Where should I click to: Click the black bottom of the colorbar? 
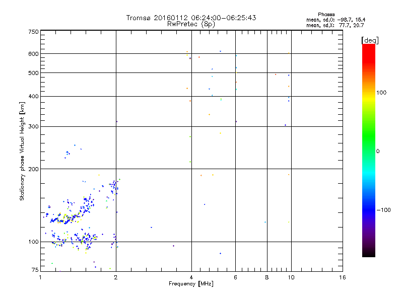pyautogui.click(x=369, y=253)
